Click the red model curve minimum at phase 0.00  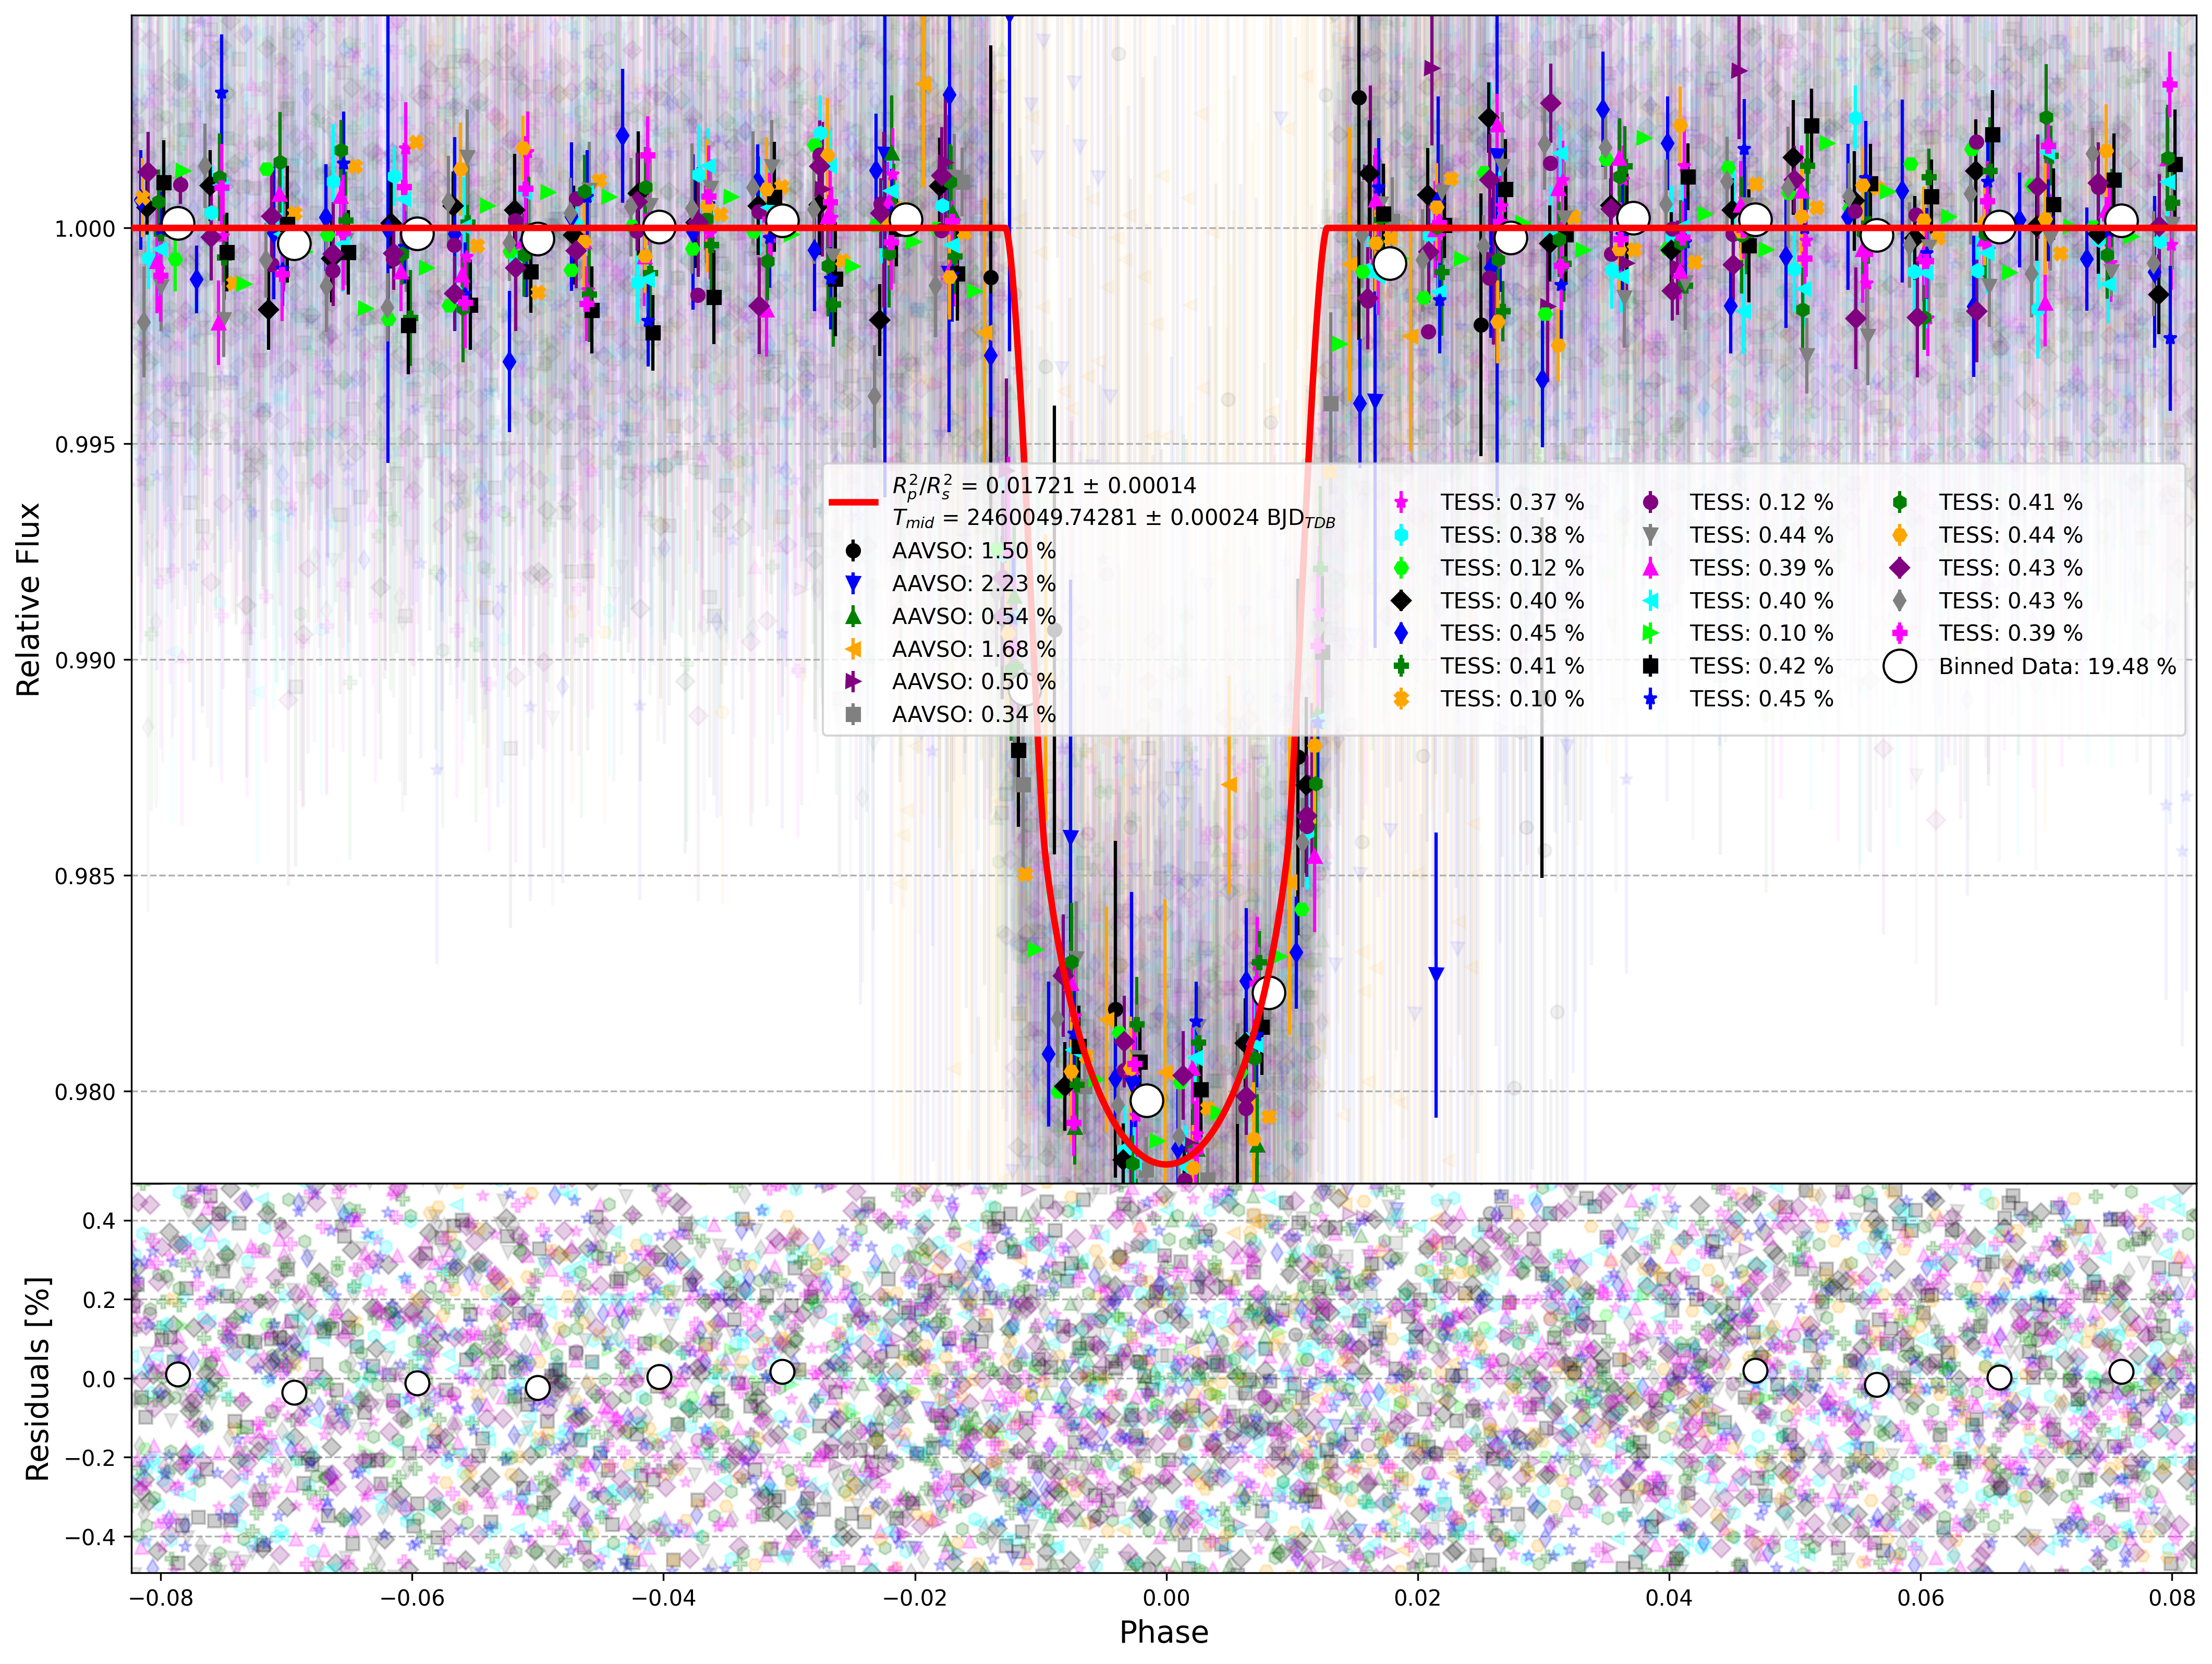tap(1165, 1164)
